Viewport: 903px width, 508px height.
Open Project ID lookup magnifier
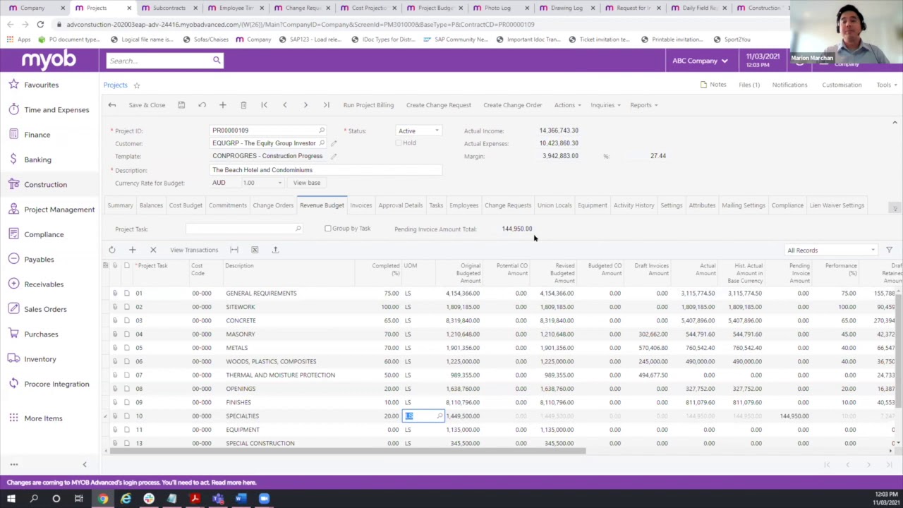(322, 131)
